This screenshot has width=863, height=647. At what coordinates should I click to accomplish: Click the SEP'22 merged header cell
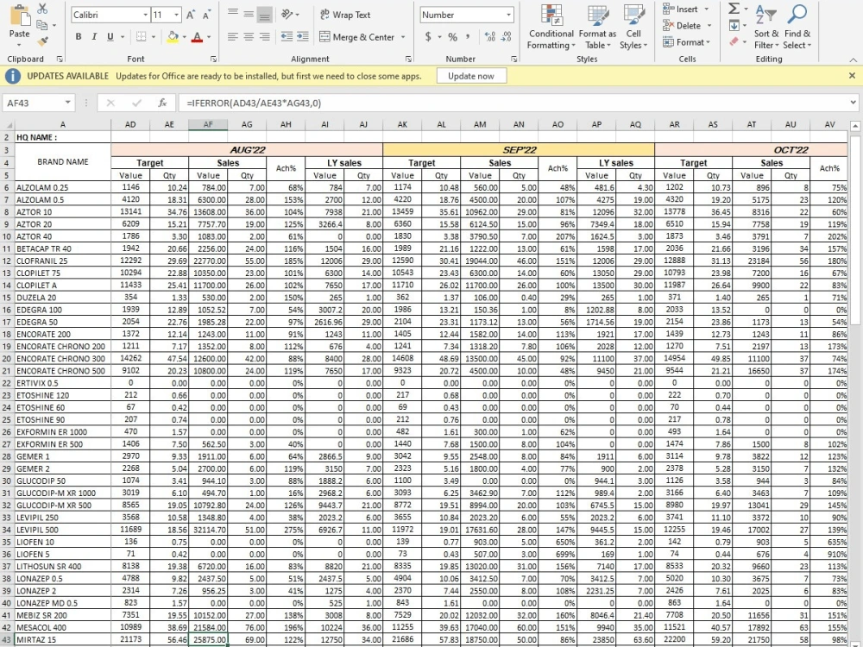click(519, 149)
